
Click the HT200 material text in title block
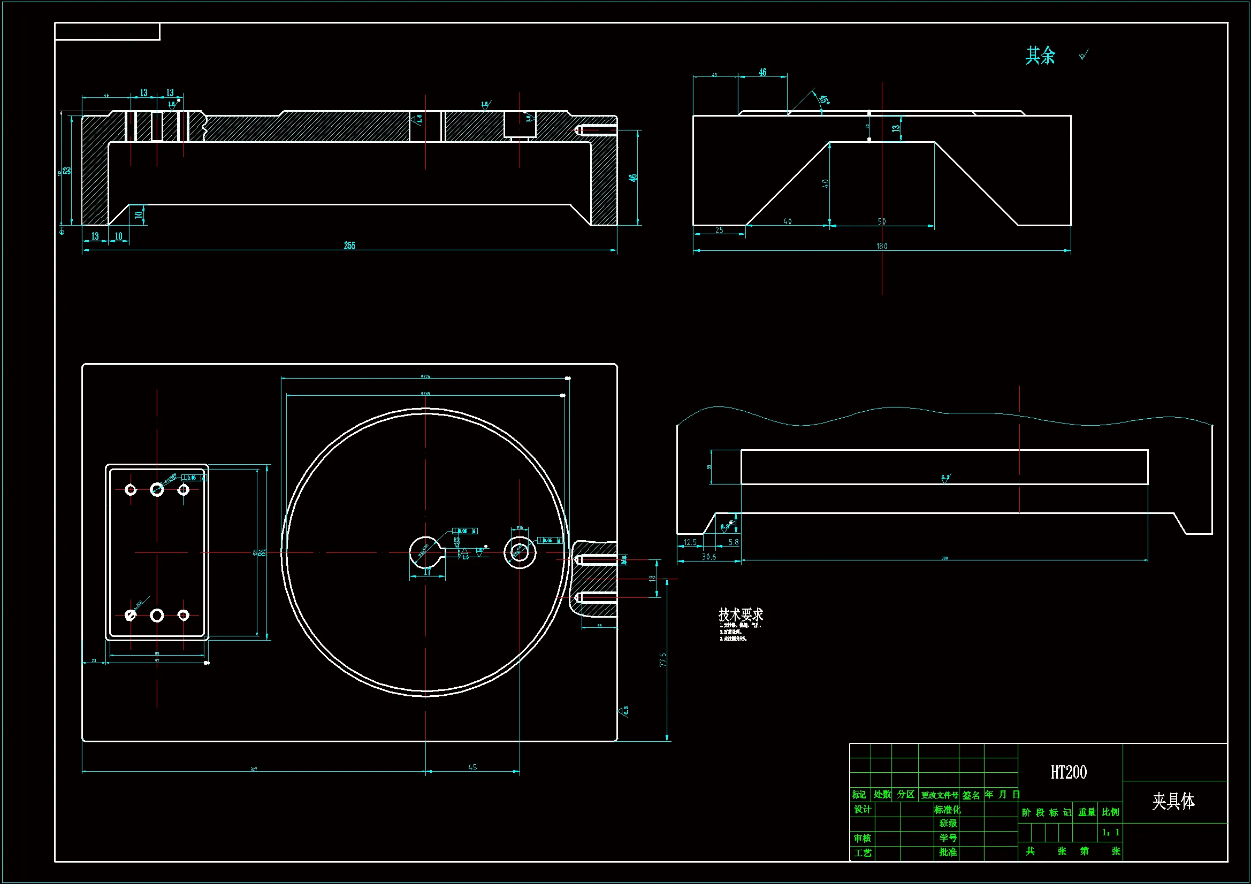coord(1068,772)
